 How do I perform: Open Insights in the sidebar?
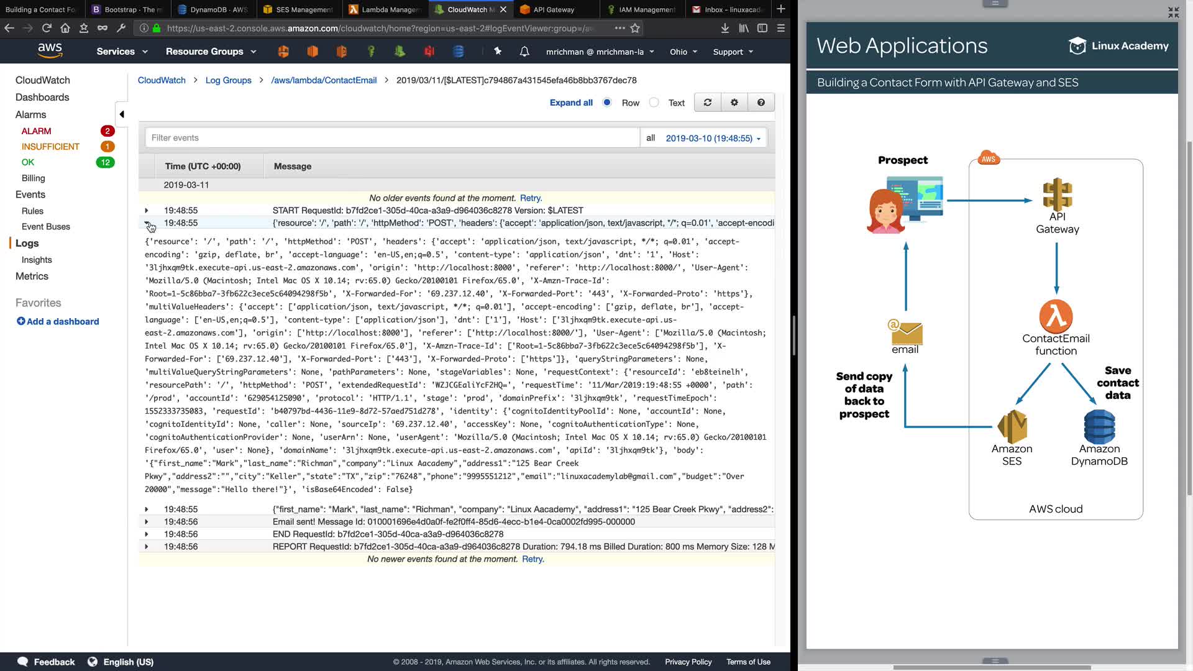point(37,260)
